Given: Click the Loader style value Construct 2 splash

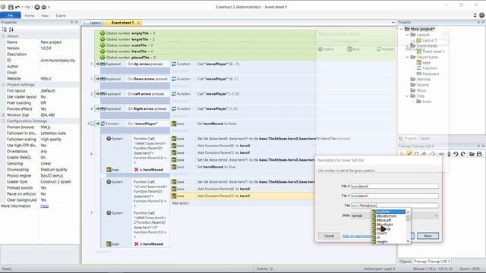Looking at the screenshot, I should [x=55, y=182].
